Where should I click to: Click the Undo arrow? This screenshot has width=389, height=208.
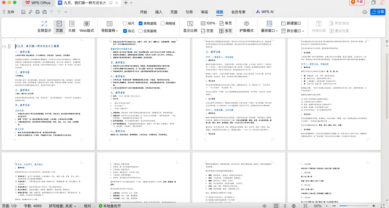52,12
